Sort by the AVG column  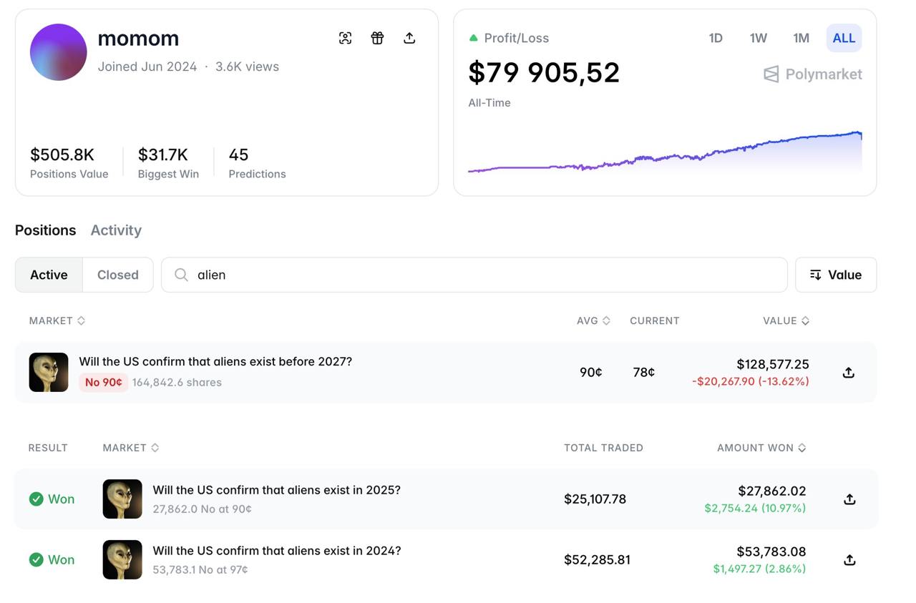point(593,320)
